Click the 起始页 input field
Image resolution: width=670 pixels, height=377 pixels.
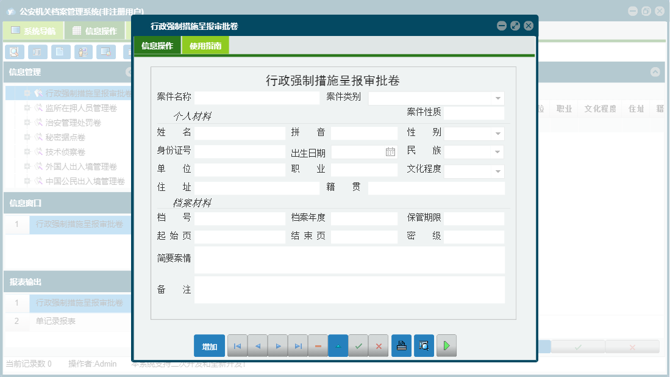[x=240, y=237]
